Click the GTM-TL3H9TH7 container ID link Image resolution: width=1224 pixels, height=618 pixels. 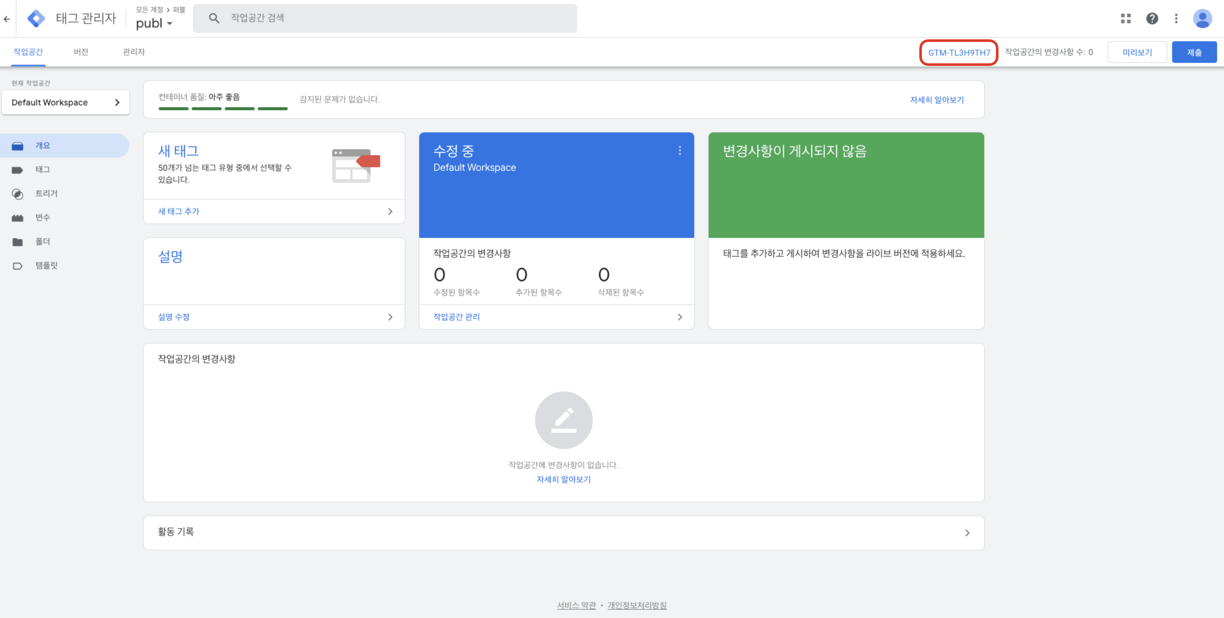(x=959, y=53)
